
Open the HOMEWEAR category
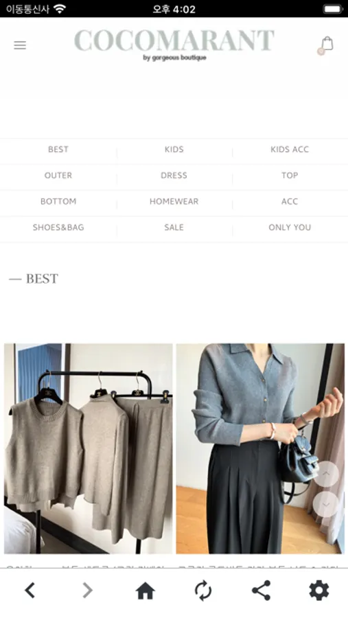point(174,201)
